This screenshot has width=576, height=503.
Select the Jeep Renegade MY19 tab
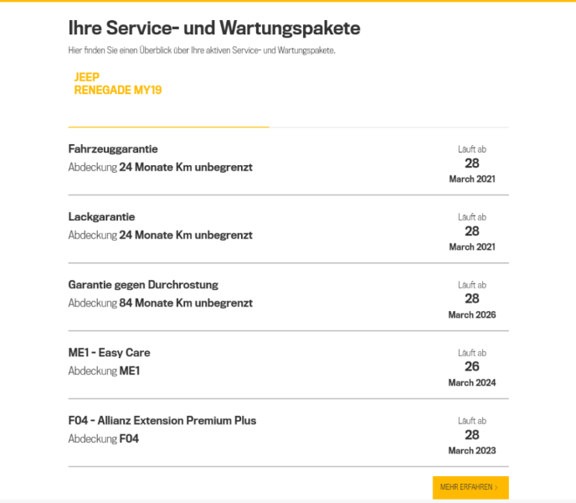click(x=118, y=84)
